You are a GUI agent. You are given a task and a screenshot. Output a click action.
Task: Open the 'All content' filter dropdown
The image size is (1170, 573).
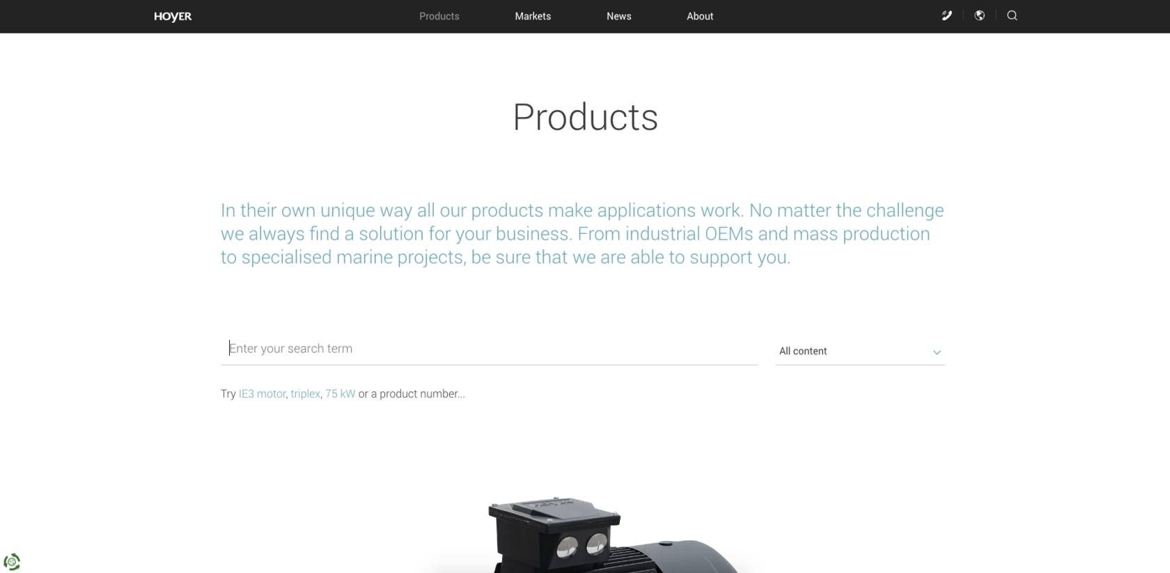[860, 351]
